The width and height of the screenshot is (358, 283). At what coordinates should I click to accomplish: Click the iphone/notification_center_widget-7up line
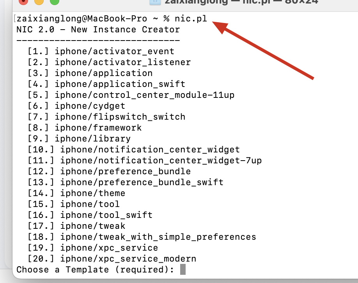point(145,161)
